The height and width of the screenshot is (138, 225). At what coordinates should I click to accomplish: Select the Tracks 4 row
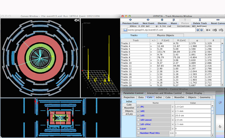(171, 46)
